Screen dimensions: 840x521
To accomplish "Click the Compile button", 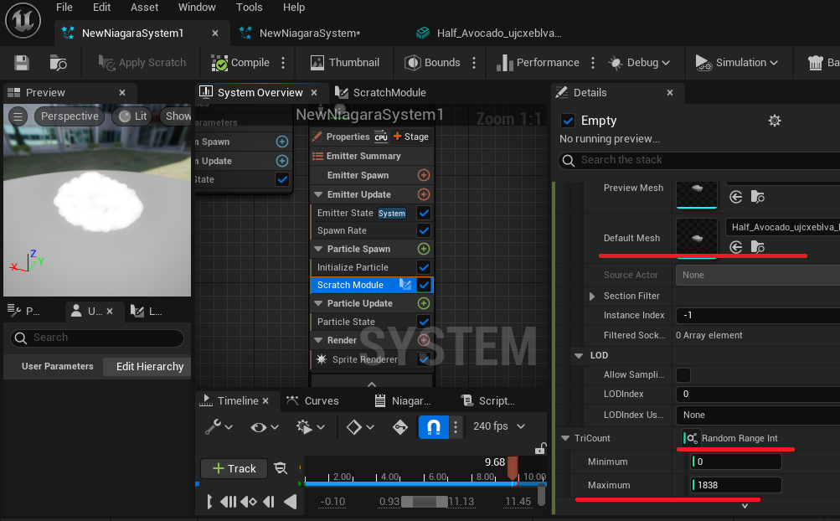I will (x=240, y=63).
